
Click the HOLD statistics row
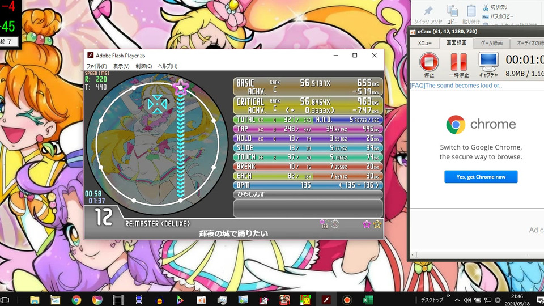click(308, 138)
